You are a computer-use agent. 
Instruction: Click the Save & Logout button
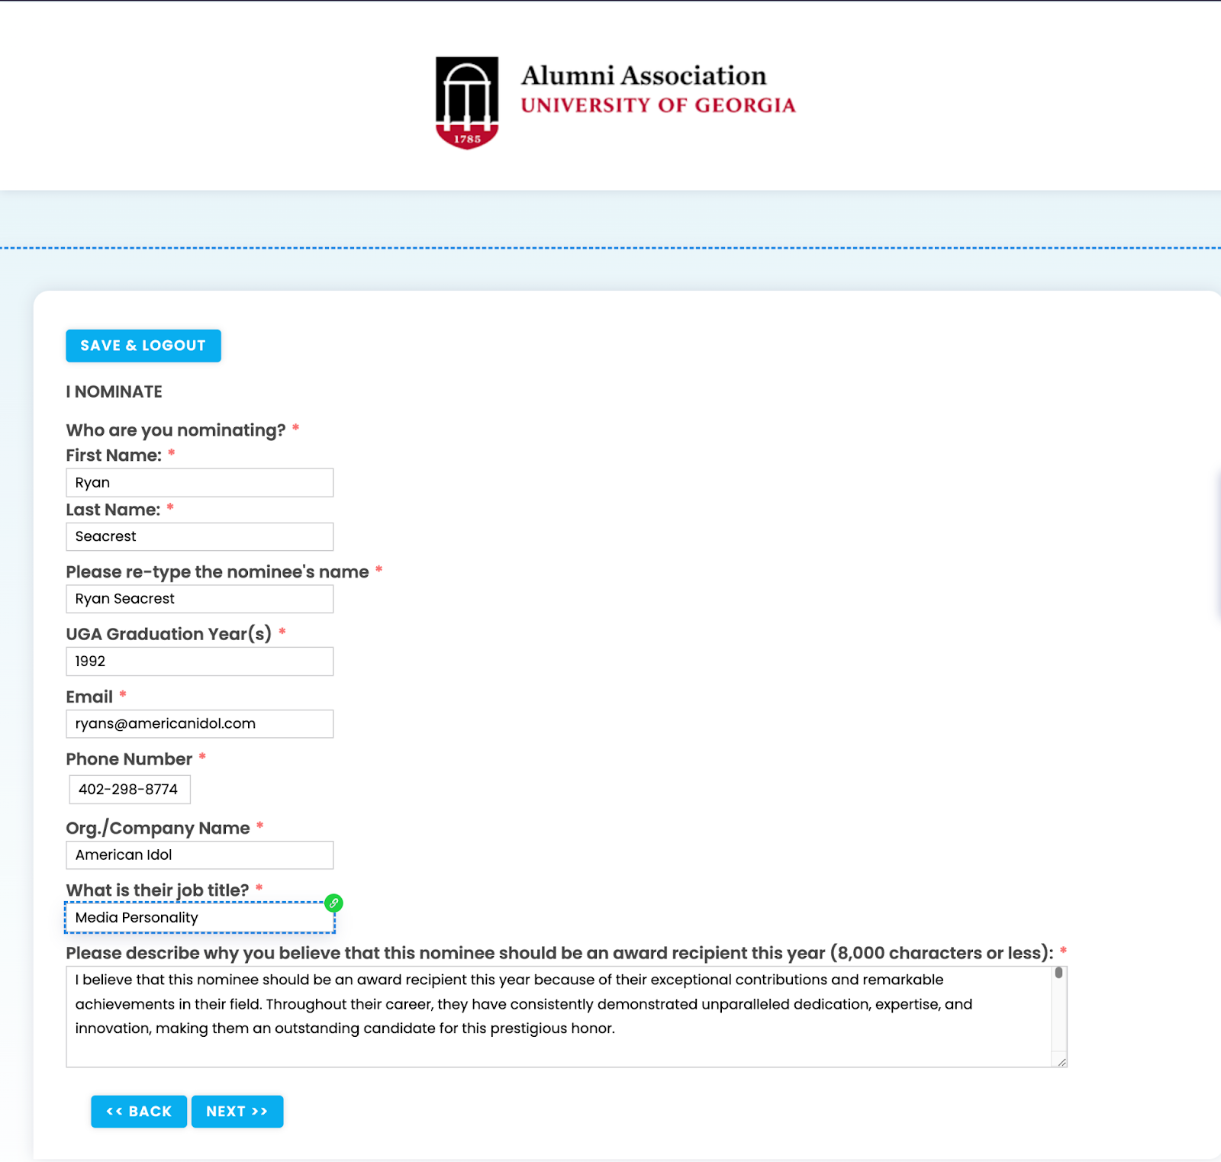pyautogui.click(x=143, y=346)
